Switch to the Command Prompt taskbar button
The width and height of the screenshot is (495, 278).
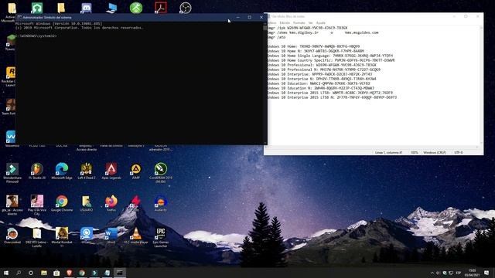click(x=120, y=273)
